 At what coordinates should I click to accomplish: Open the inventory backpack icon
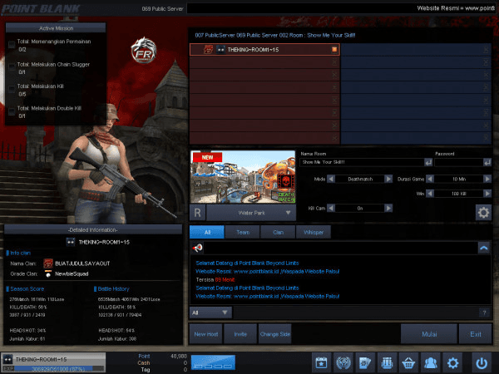click(386, 362)
